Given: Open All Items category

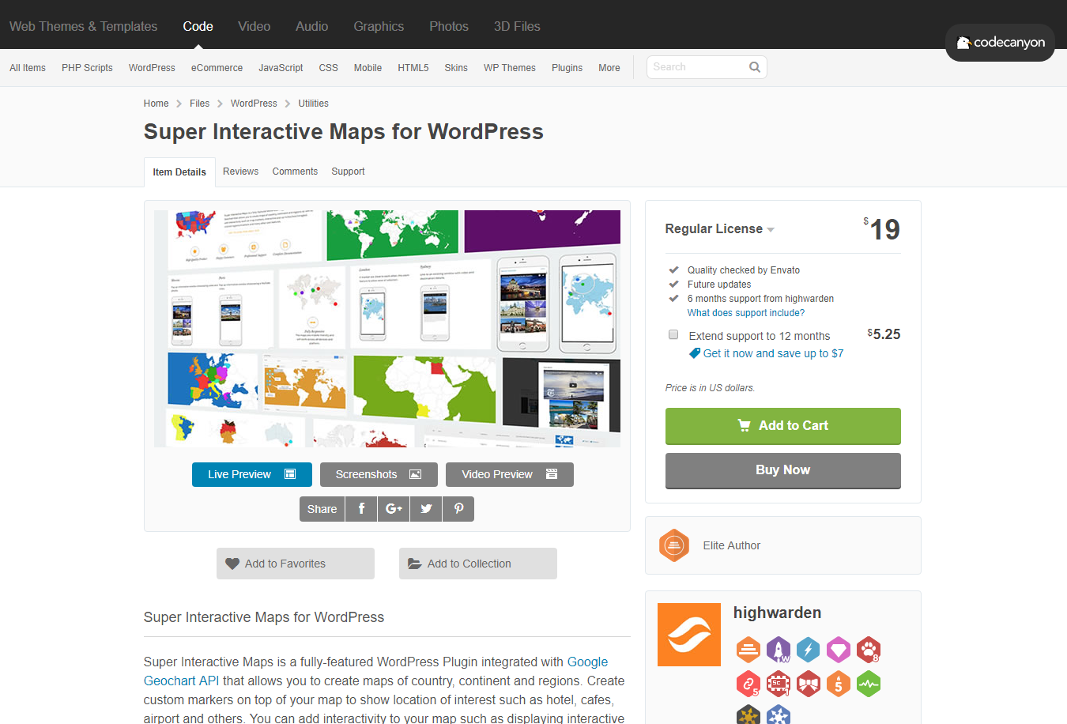Looking at the screenshot, I should [28, 68].
